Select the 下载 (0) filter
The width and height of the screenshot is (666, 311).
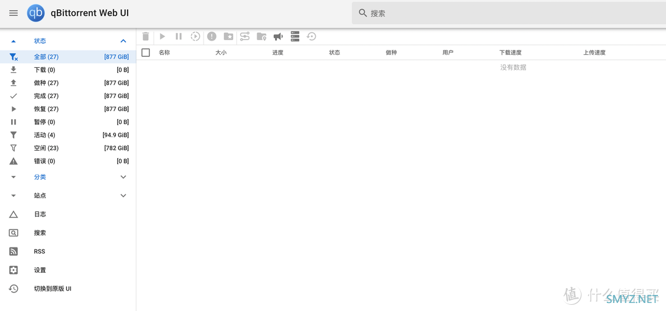pos(68,70)
